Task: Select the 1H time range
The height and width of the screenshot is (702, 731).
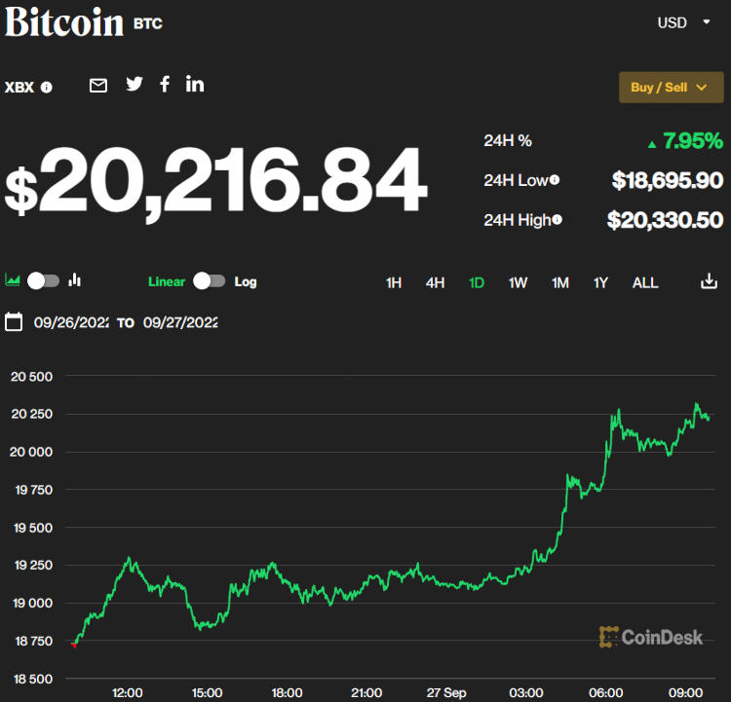Action: click(x=394, y=283)
